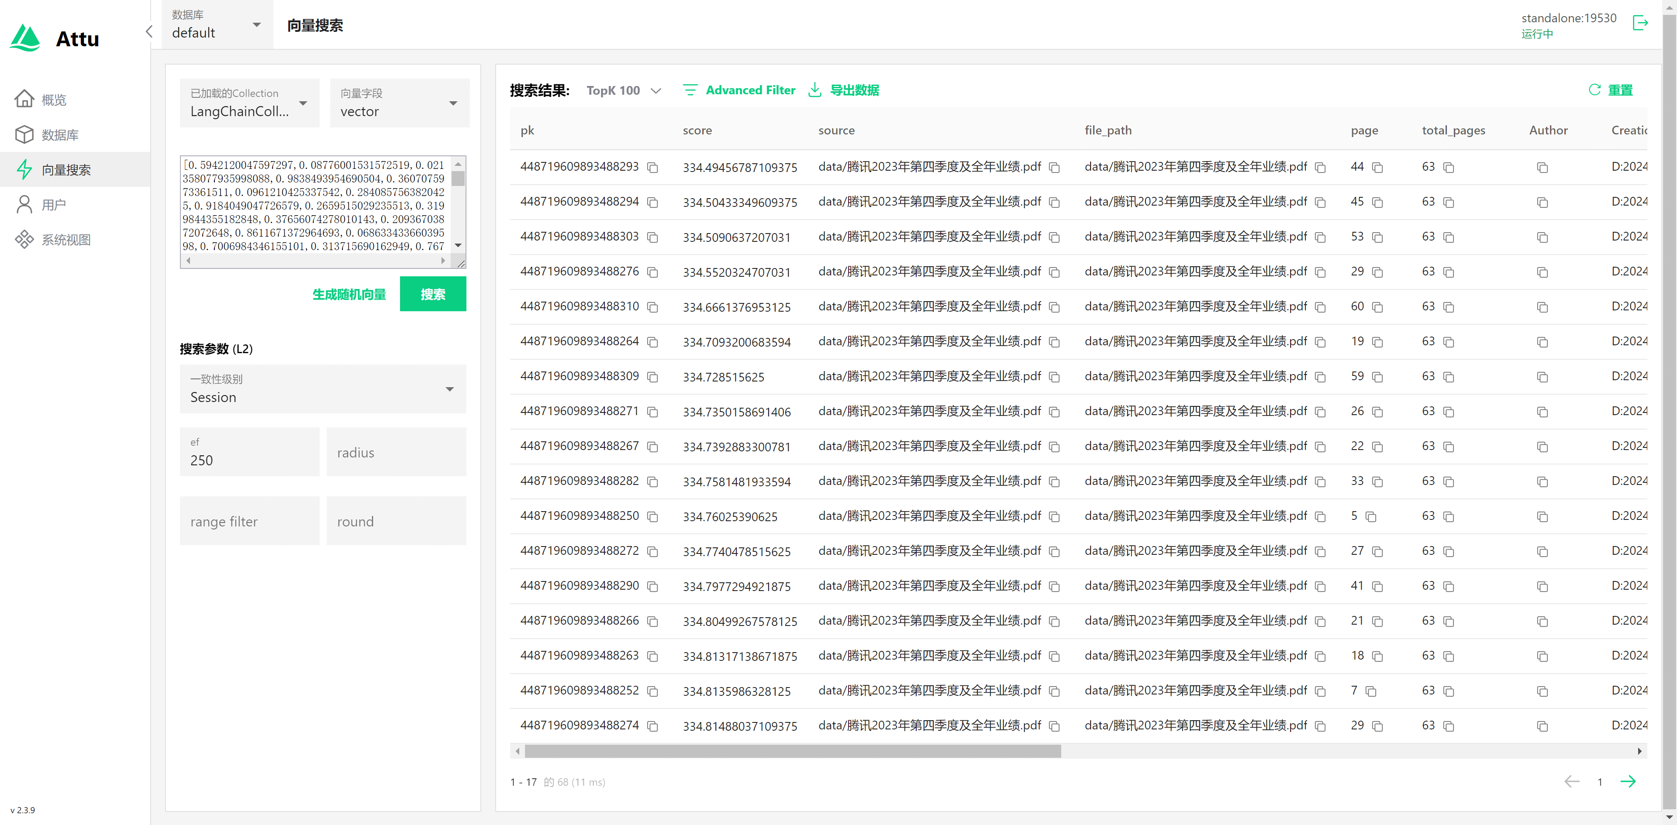Copy page value 44
The width and height of the screenshot is (1677, 825).
point(1377,168)
